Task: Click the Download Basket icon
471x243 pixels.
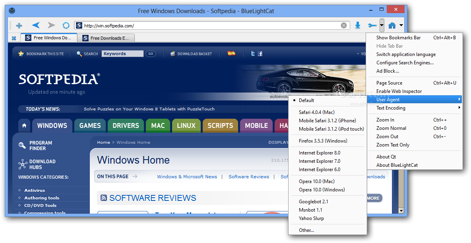Action: [173, 54]
